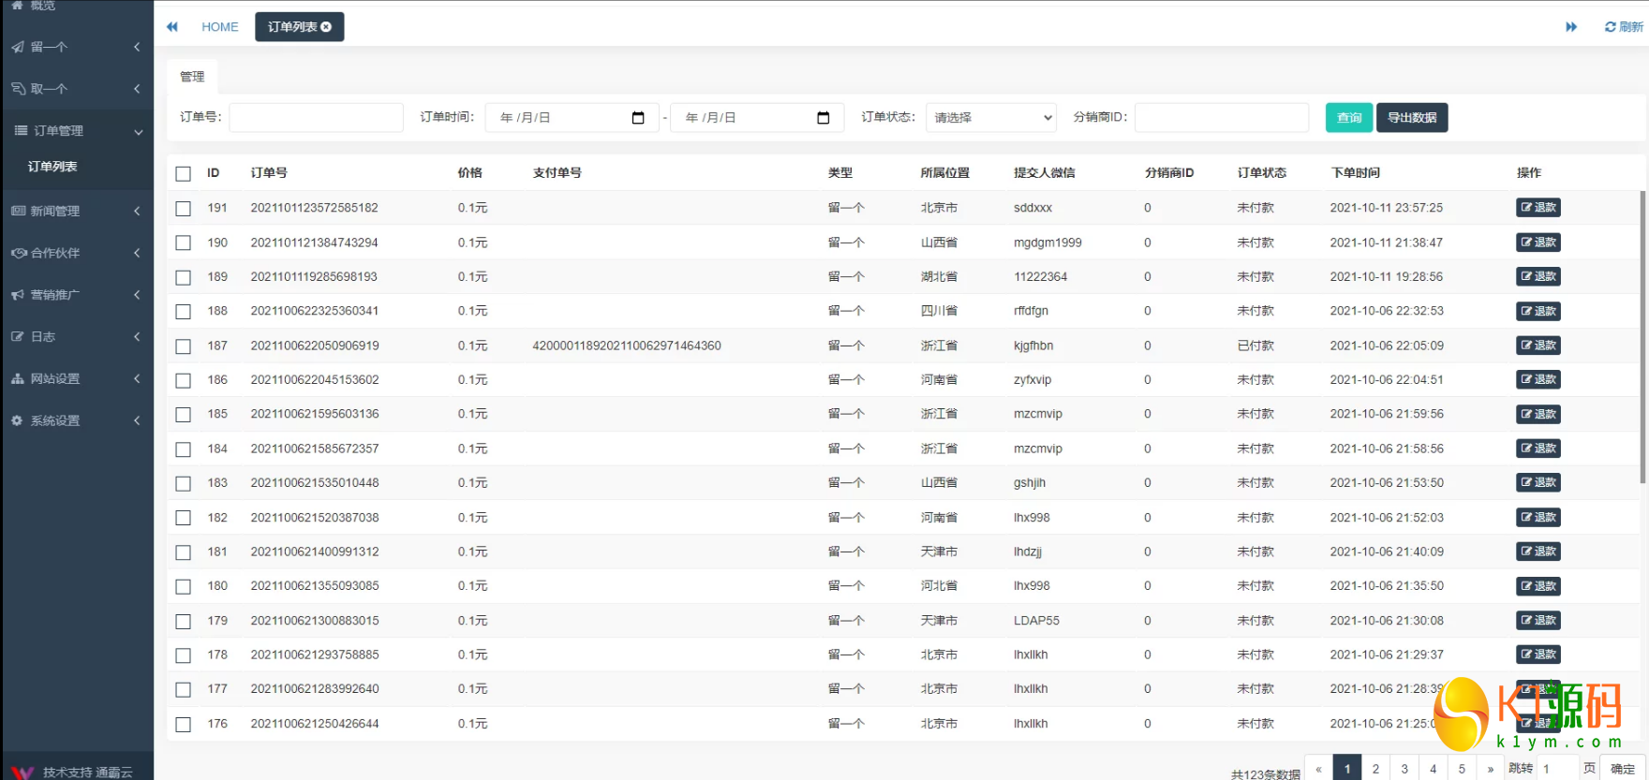Viewport: 1649px width, 780px height.
Task: Toggle the select-all checkbox in table header
Action: tap(184, 173)
